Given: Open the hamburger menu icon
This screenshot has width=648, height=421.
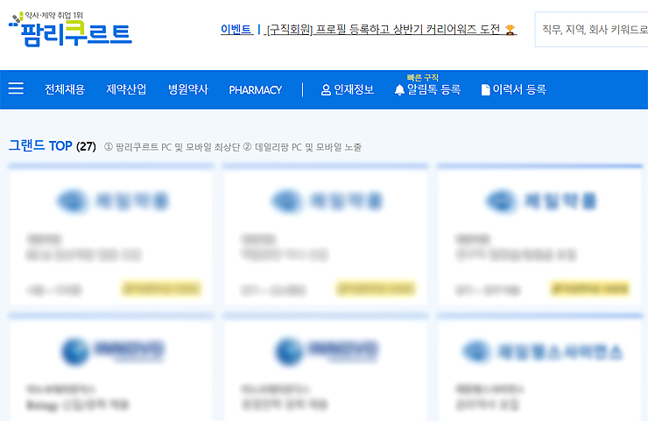Looking at the screenshot, I should coord(16,88).
